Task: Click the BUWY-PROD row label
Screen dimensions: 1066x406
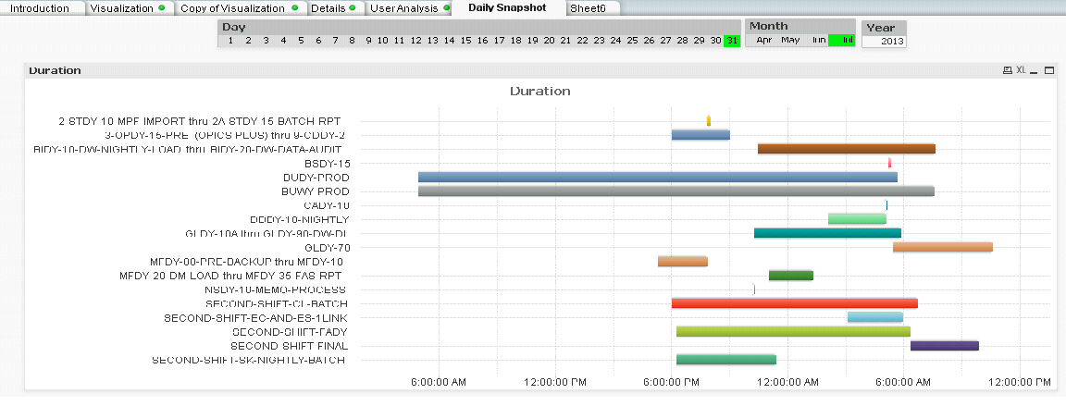Action: (316, 191)
